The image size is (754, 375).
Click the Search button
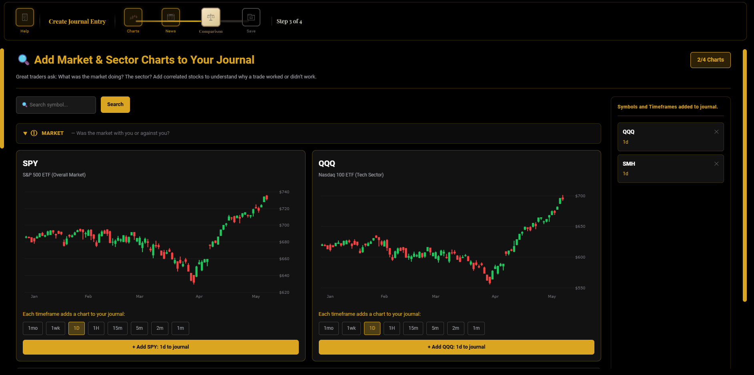(115, 104)
